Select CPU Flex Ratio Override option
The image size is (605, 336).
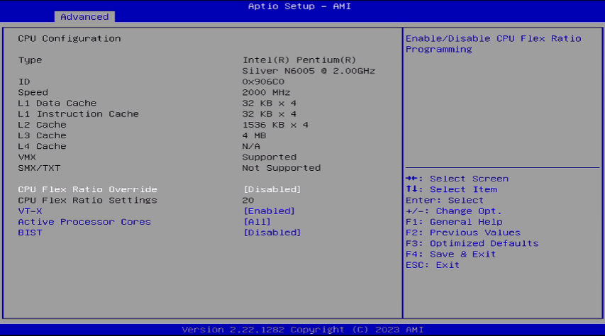coord(87,189)
